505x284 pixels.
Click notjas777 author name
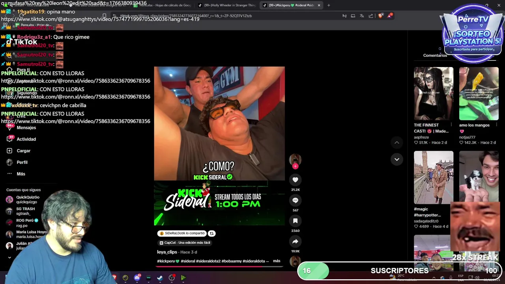(467, 137)
